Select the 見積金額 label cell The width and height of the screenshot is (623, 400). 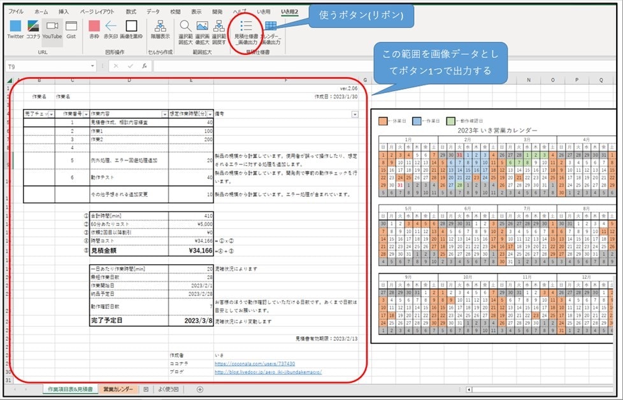click(x=129, y=251)
